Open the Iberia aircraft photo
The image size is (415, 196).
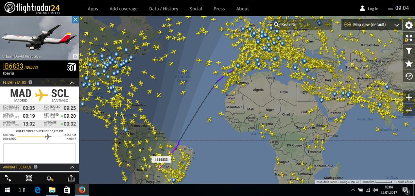coord(40,39)
